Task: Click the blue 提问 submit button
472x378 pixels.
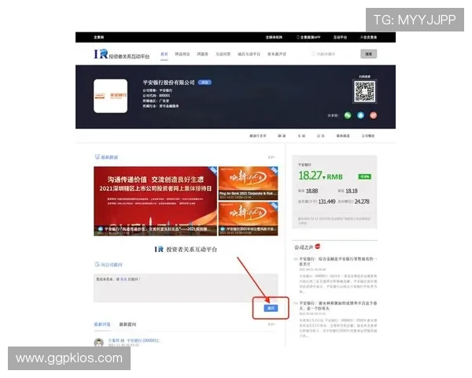Action: pyautogui.click(x=271, y=308)
